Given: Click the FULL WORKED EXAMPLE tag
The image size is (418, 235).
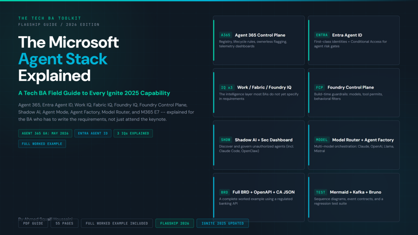Looking at the screenshot, I should (42, 143).
